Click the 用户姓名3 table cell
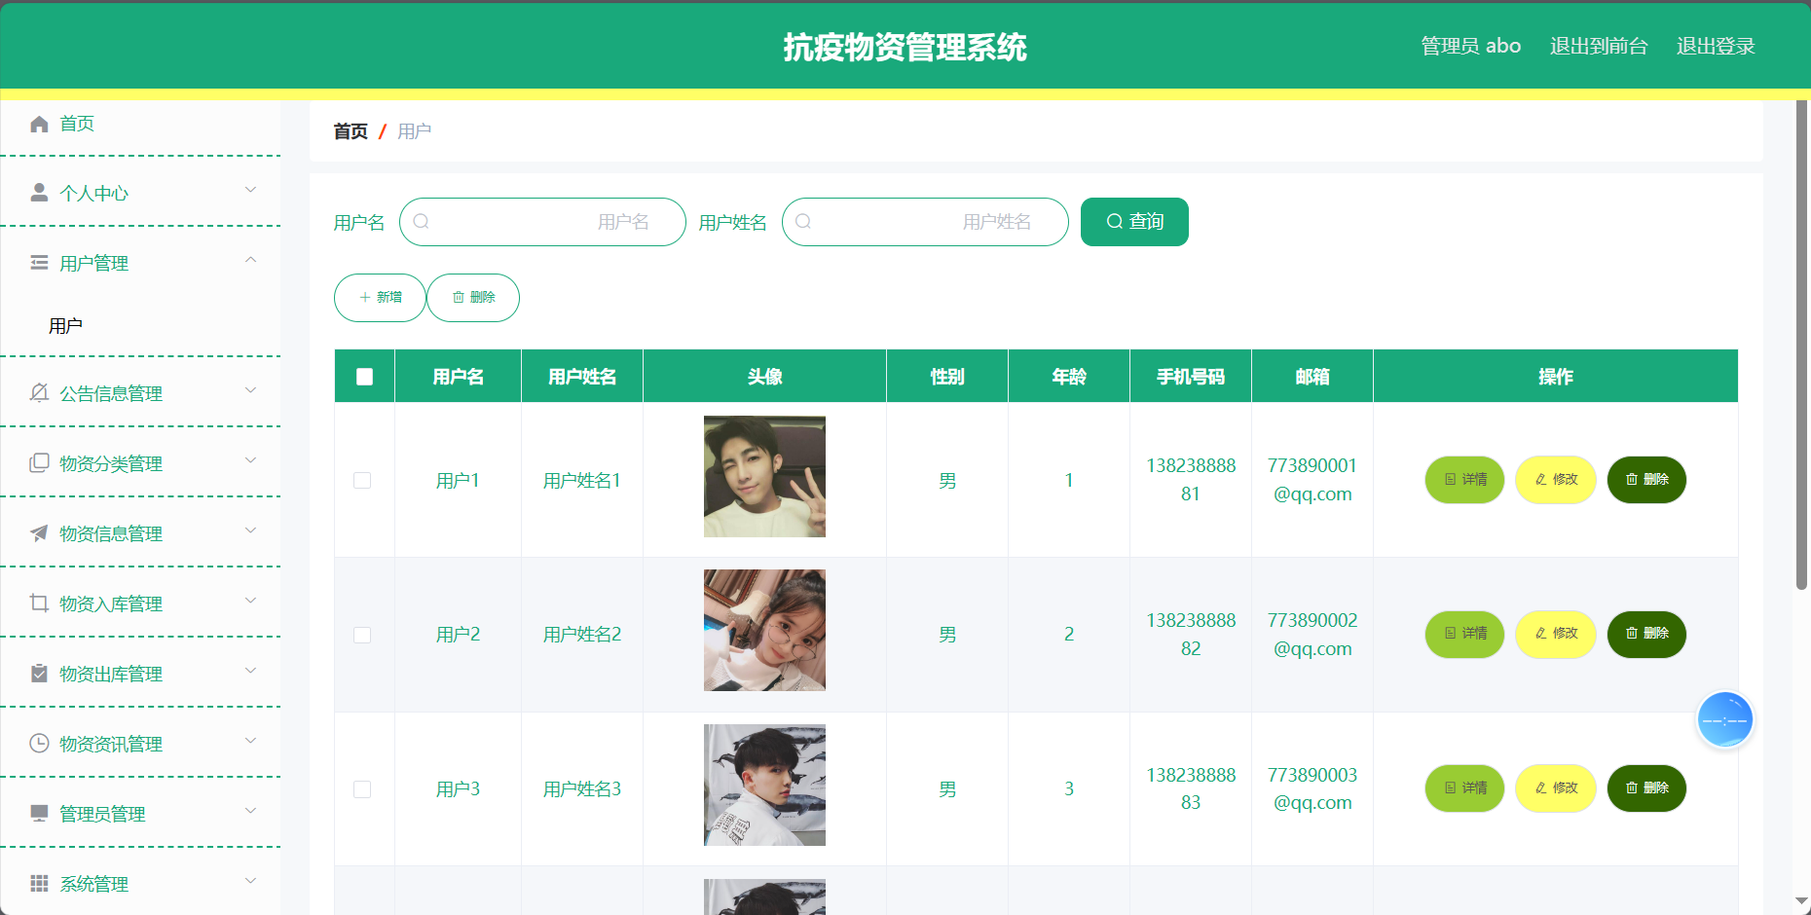Image resolution: width=1811 pixels, height=915 pixels. (x=582, y=789)
